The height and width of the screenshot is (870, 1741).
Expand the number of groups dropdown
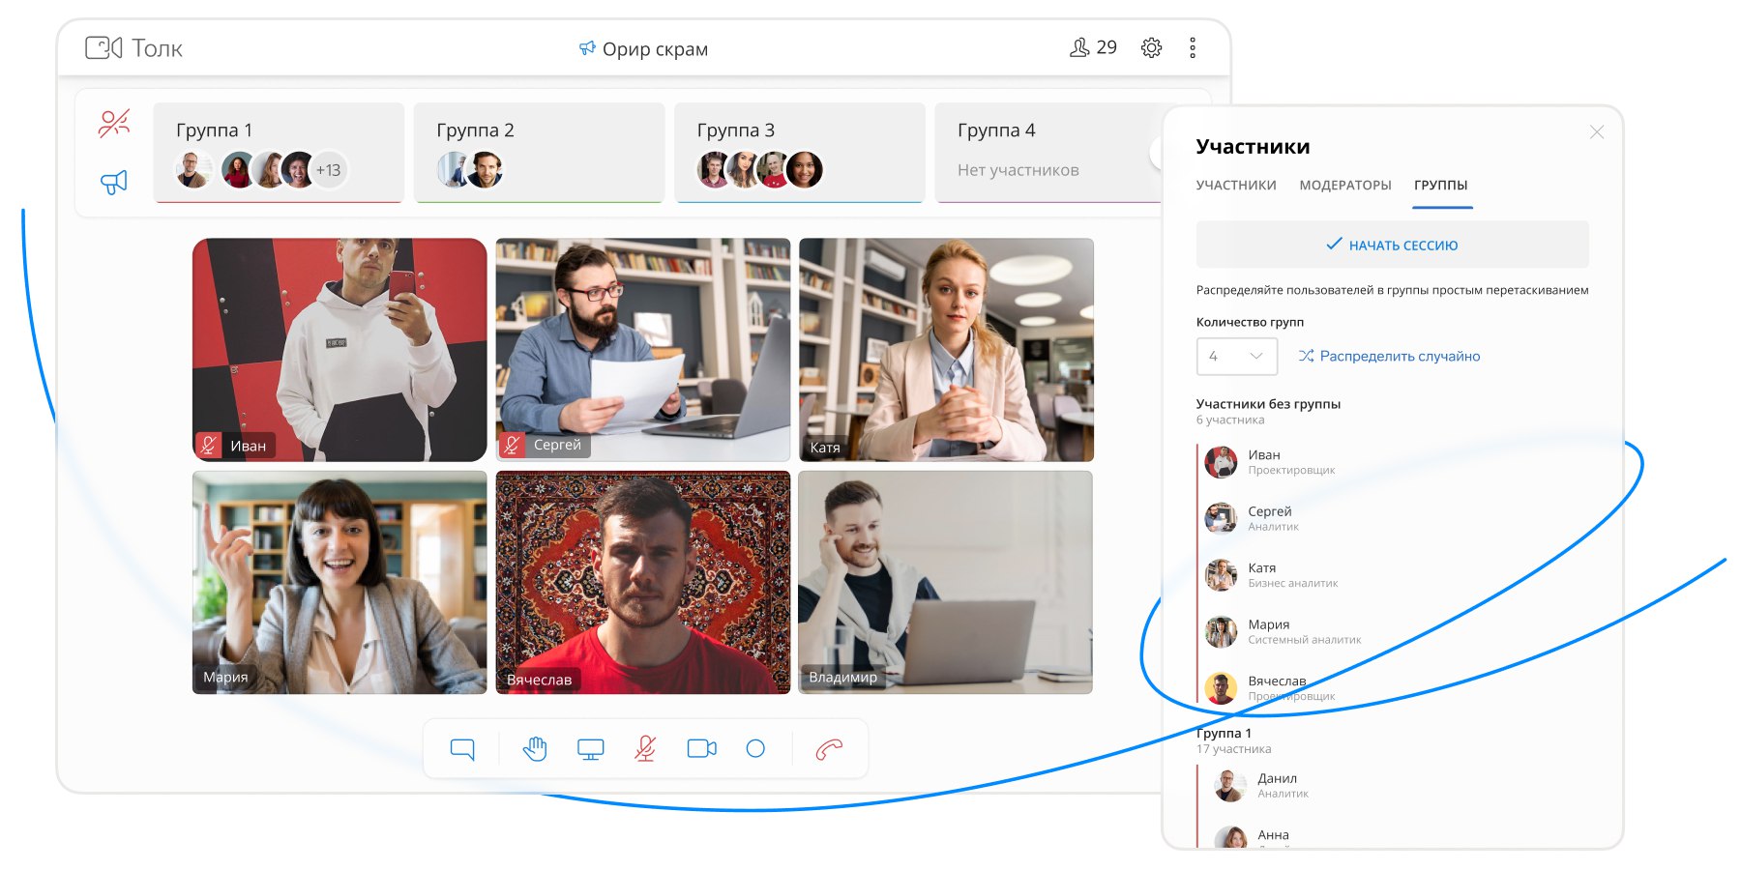click(x=1236, y=357)
